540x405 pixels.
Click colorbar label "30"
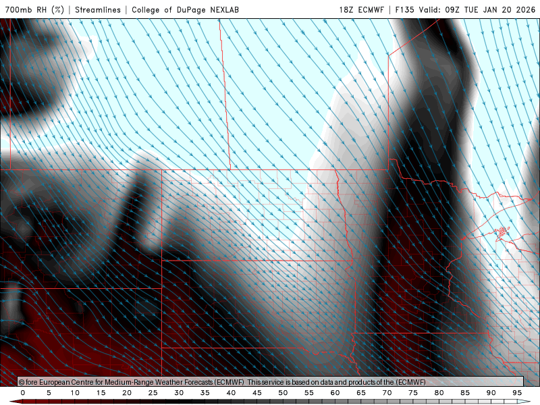click(179, 393)
